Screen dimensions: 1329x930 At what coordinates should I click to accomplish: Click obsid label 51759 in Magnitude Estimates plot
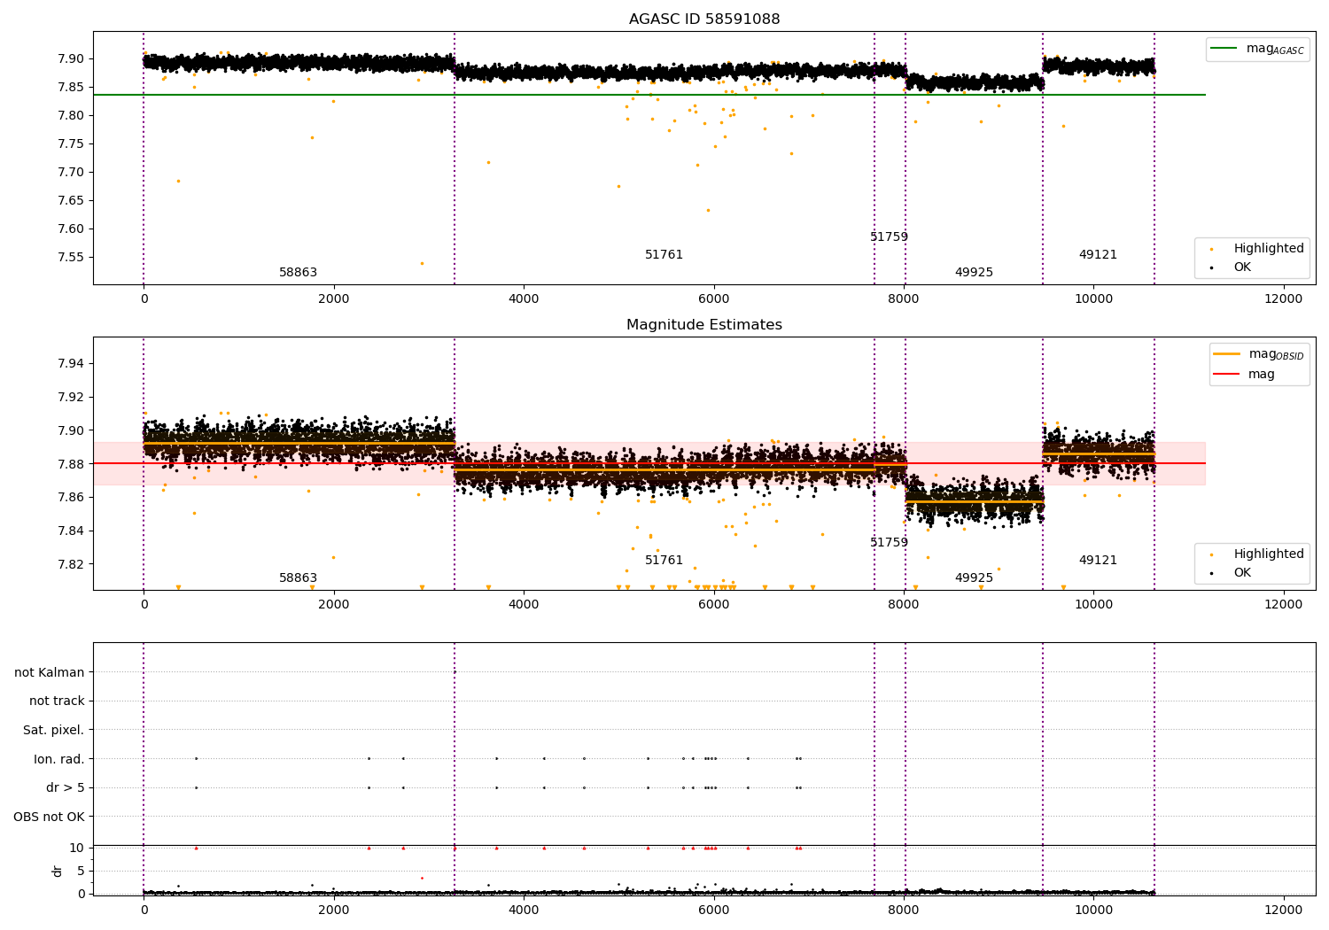click(x=890, y=543)
